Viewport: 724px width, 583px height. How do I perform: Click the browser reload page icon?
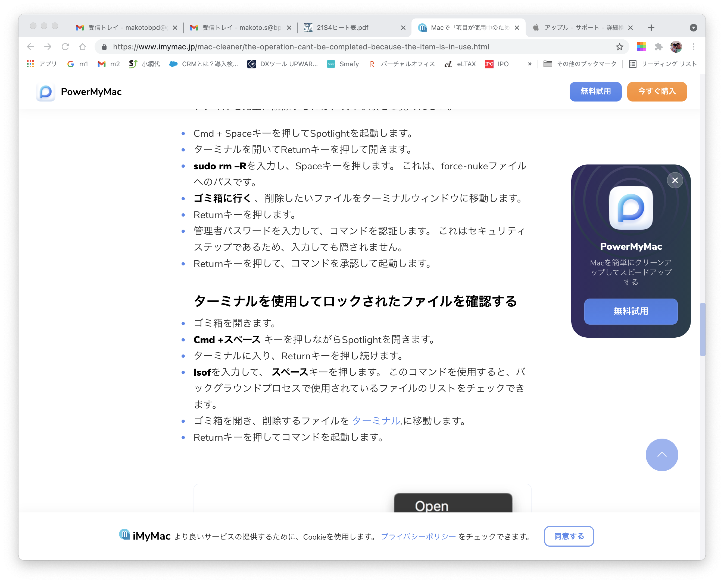(x=65, y=47)
